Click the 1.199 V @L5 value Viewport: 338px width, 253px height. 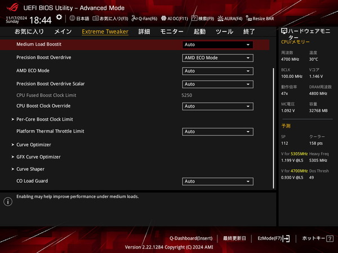click(292, 160)
